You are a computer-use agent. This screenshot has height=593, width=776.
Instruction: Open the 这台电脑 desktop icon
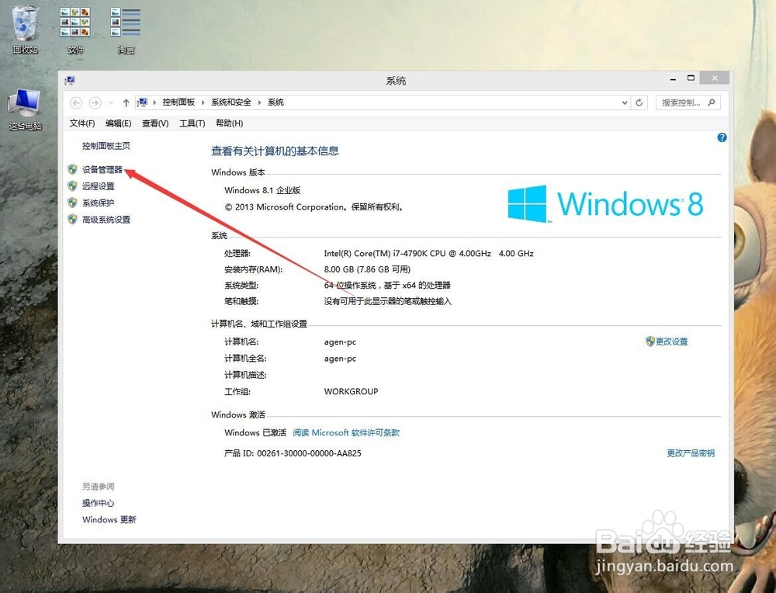(x=25, y=109)
